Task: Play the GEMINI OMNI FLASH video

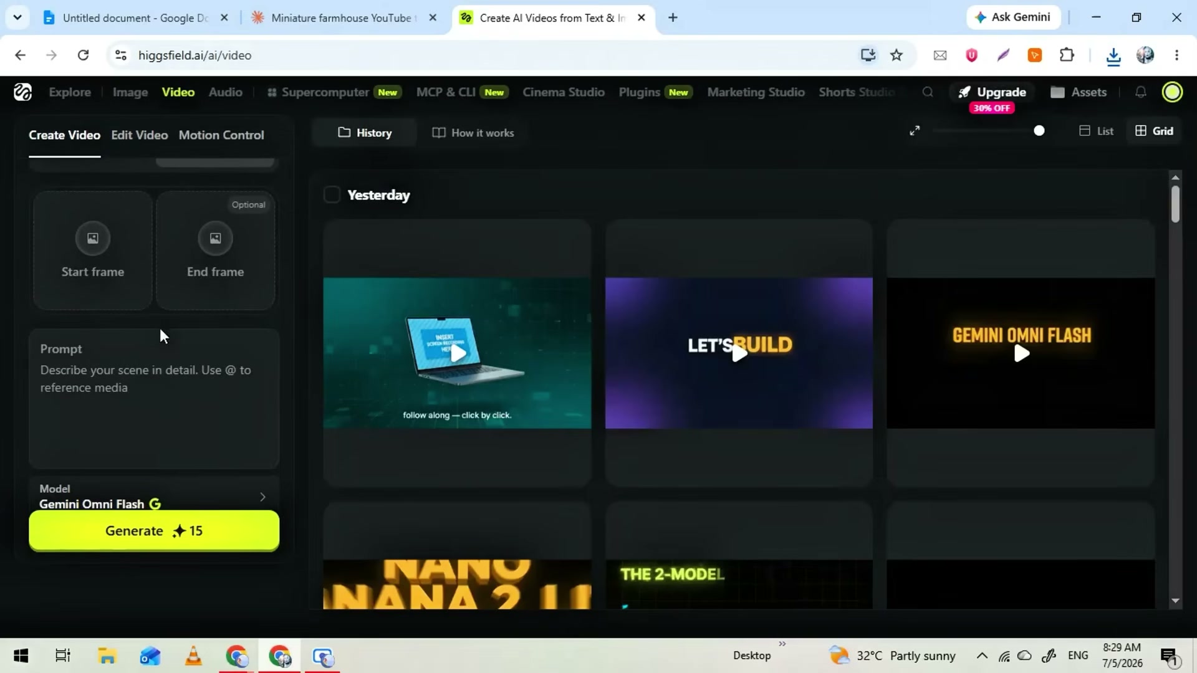Action: click(x=1021, y=353)
